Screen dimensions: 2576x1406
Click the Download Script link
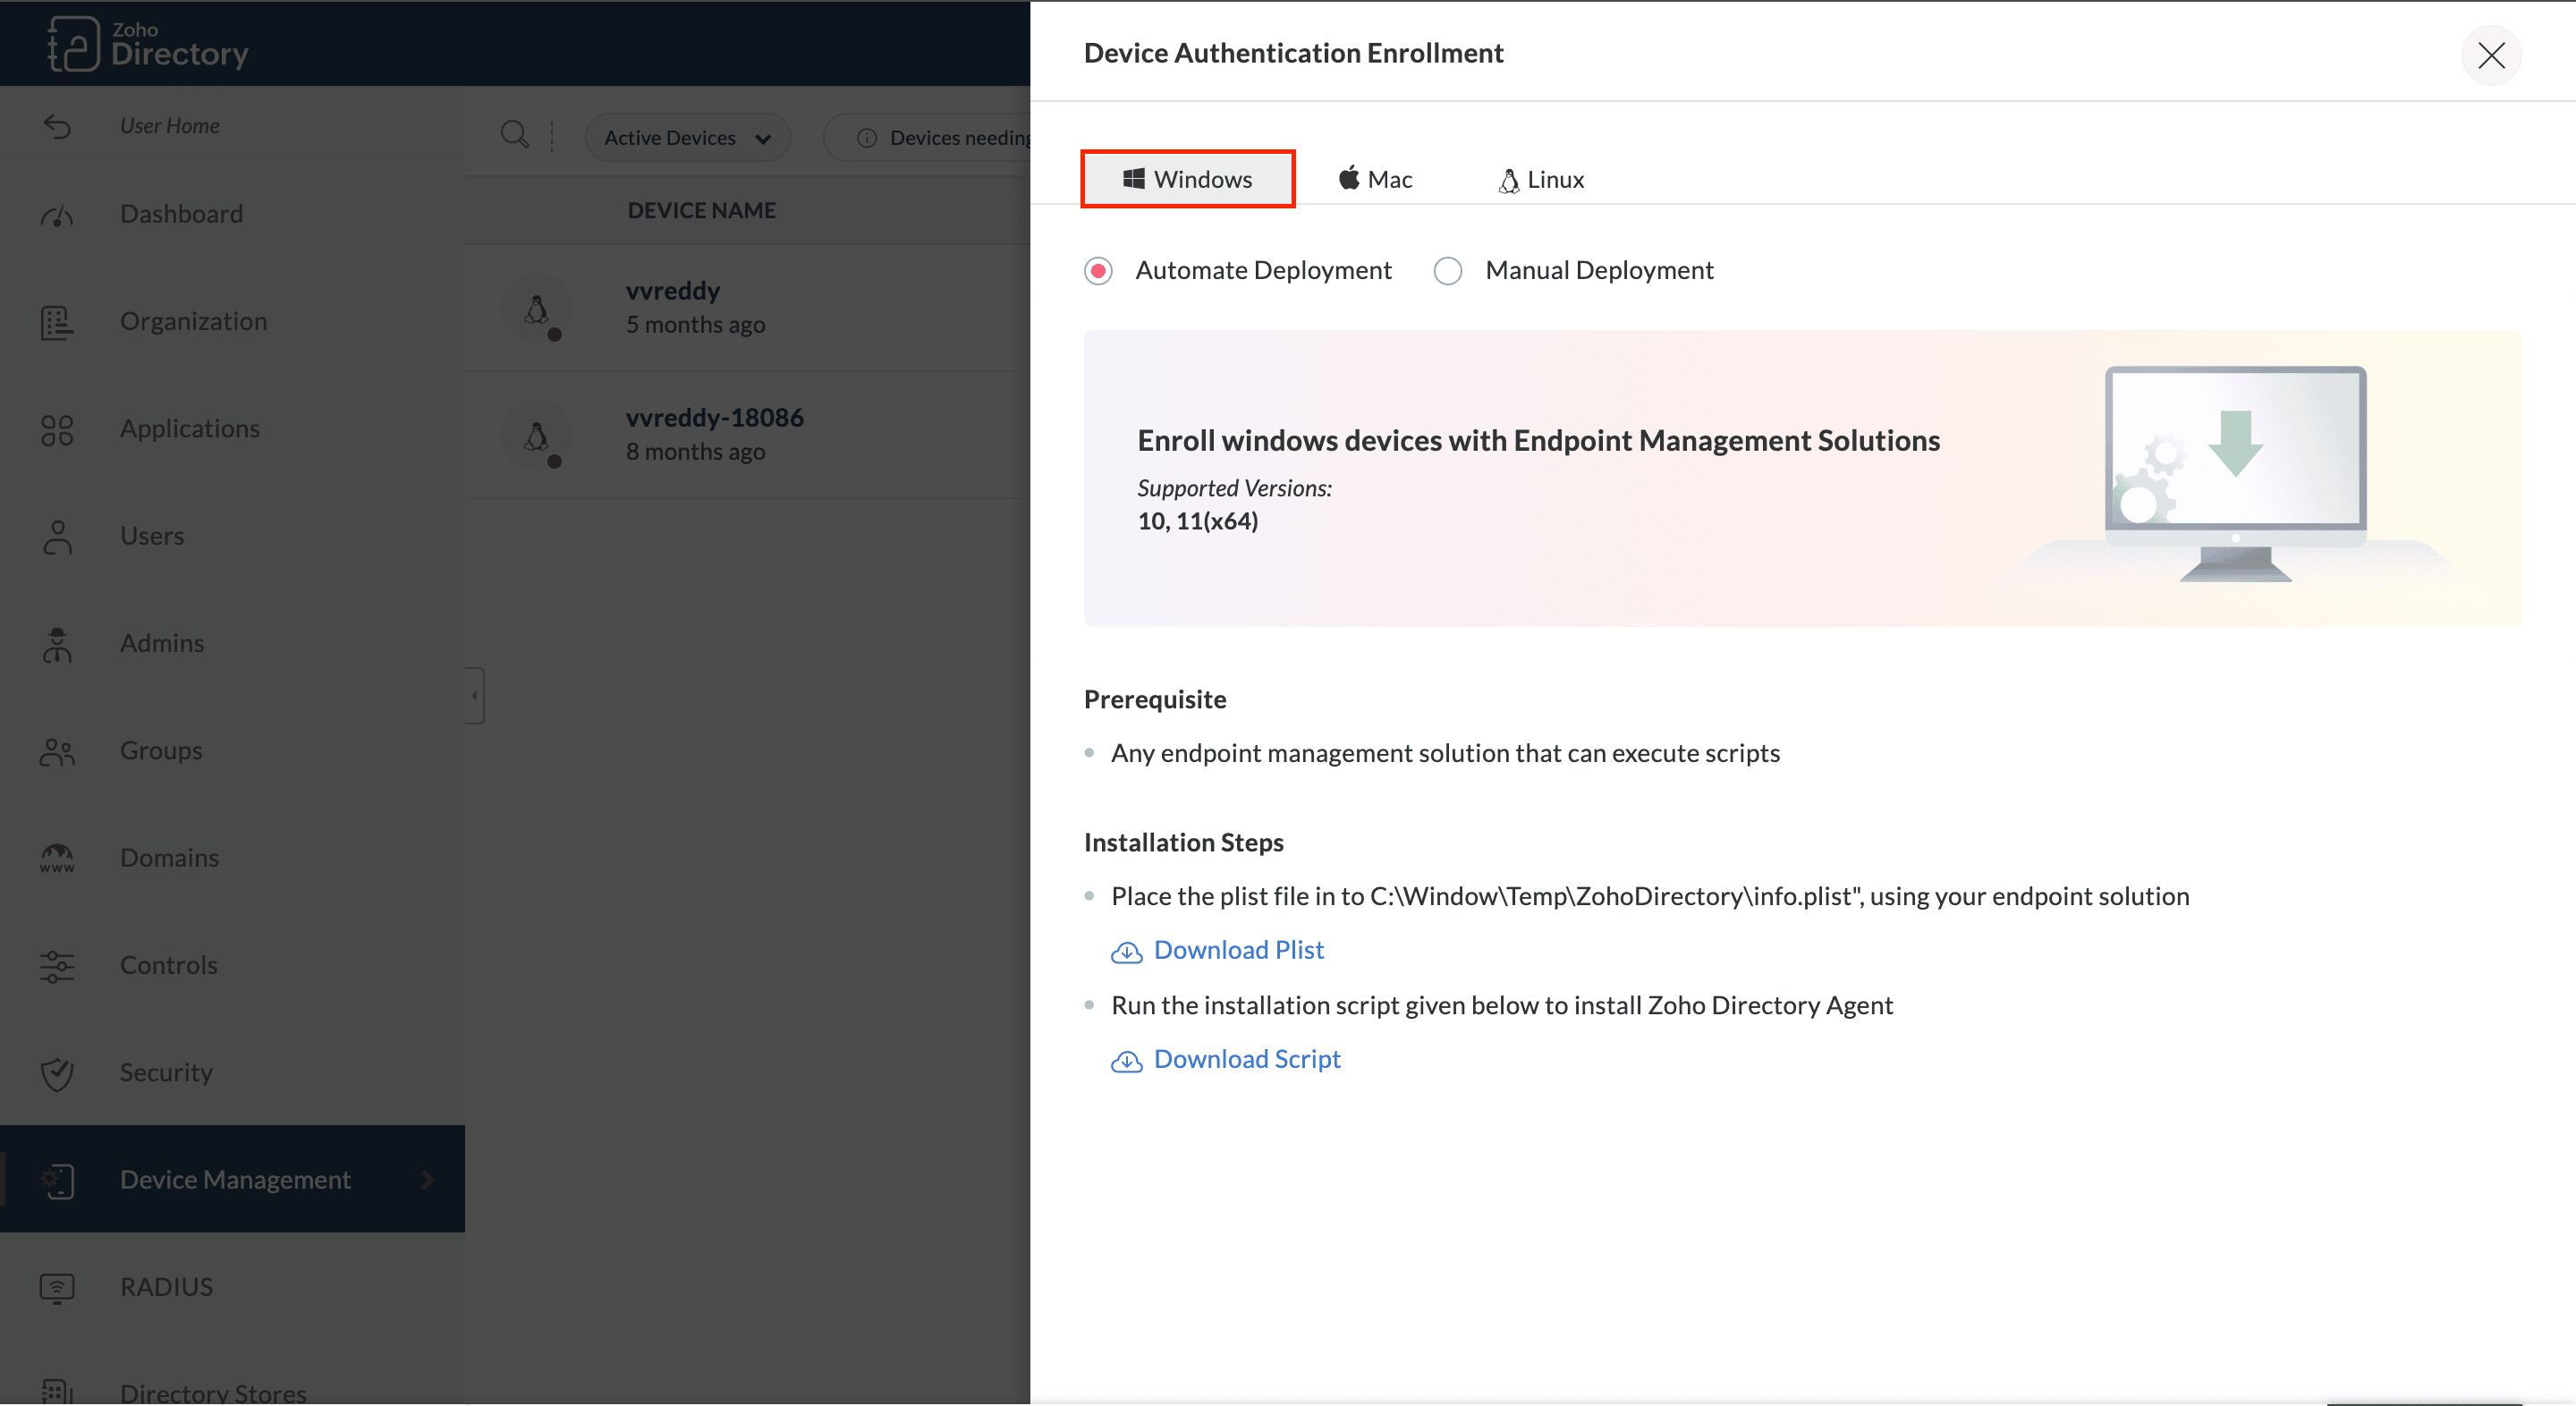1246,1059
